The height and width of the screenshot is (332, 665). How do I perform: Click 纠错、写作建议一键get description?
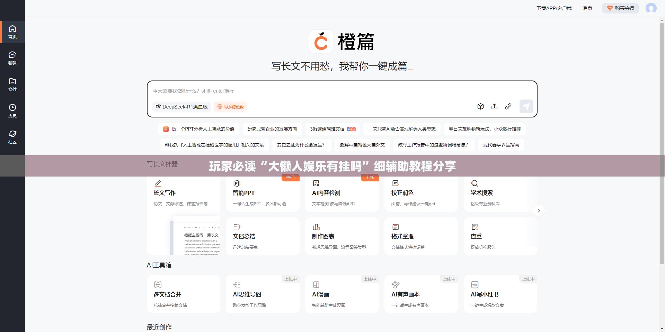coord(413,204)
